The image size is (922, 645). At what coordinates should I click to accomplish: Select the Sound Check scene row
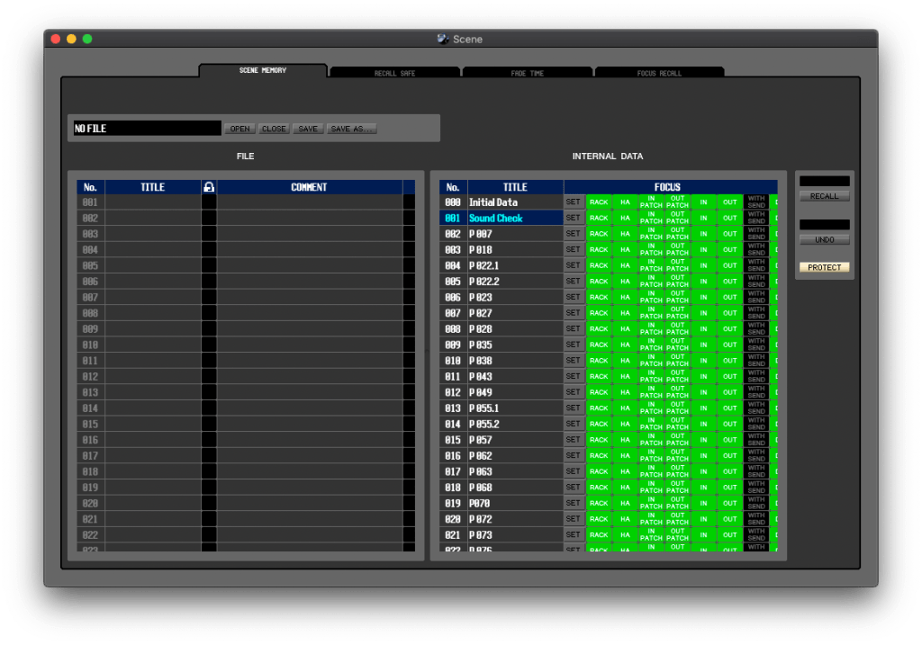(x=514, y=218)
